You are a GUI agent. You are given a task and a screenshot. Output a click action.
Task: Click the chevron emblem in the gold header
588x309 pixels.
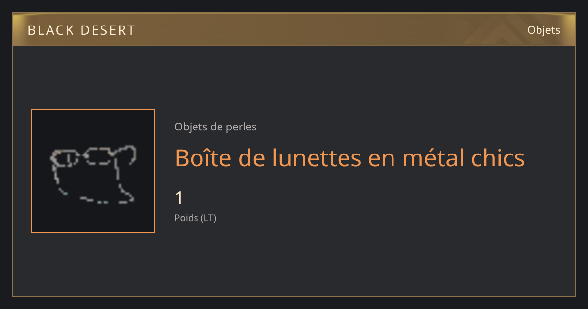click(x=495, y=30)
